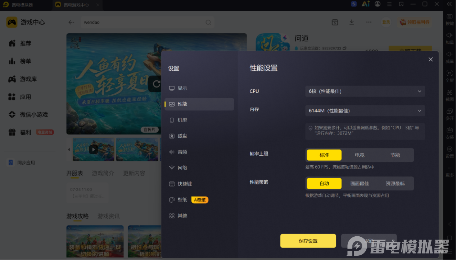Select the 开服表 tab
This screenshot has width=456, height=260.
(75, 173)
